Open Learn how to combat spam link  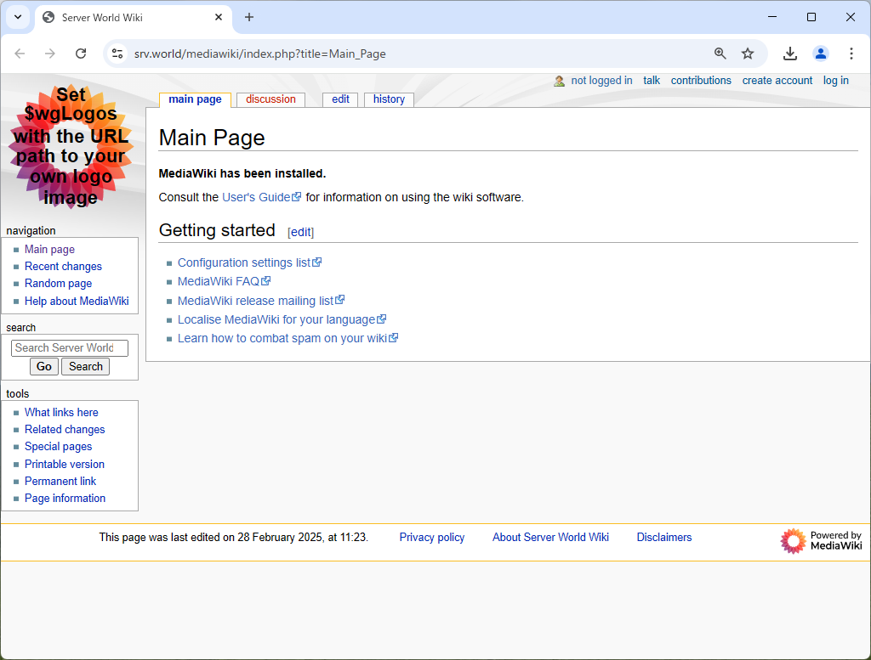pyautogui.click(x=287, y=338)
